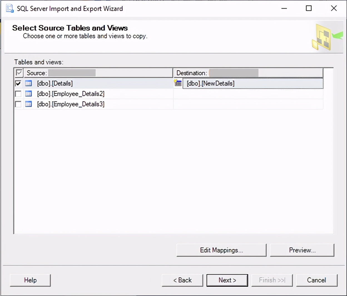Click the empty destination cell for Employee_Details3
This screenshot has width=347, height=296.
248,104
